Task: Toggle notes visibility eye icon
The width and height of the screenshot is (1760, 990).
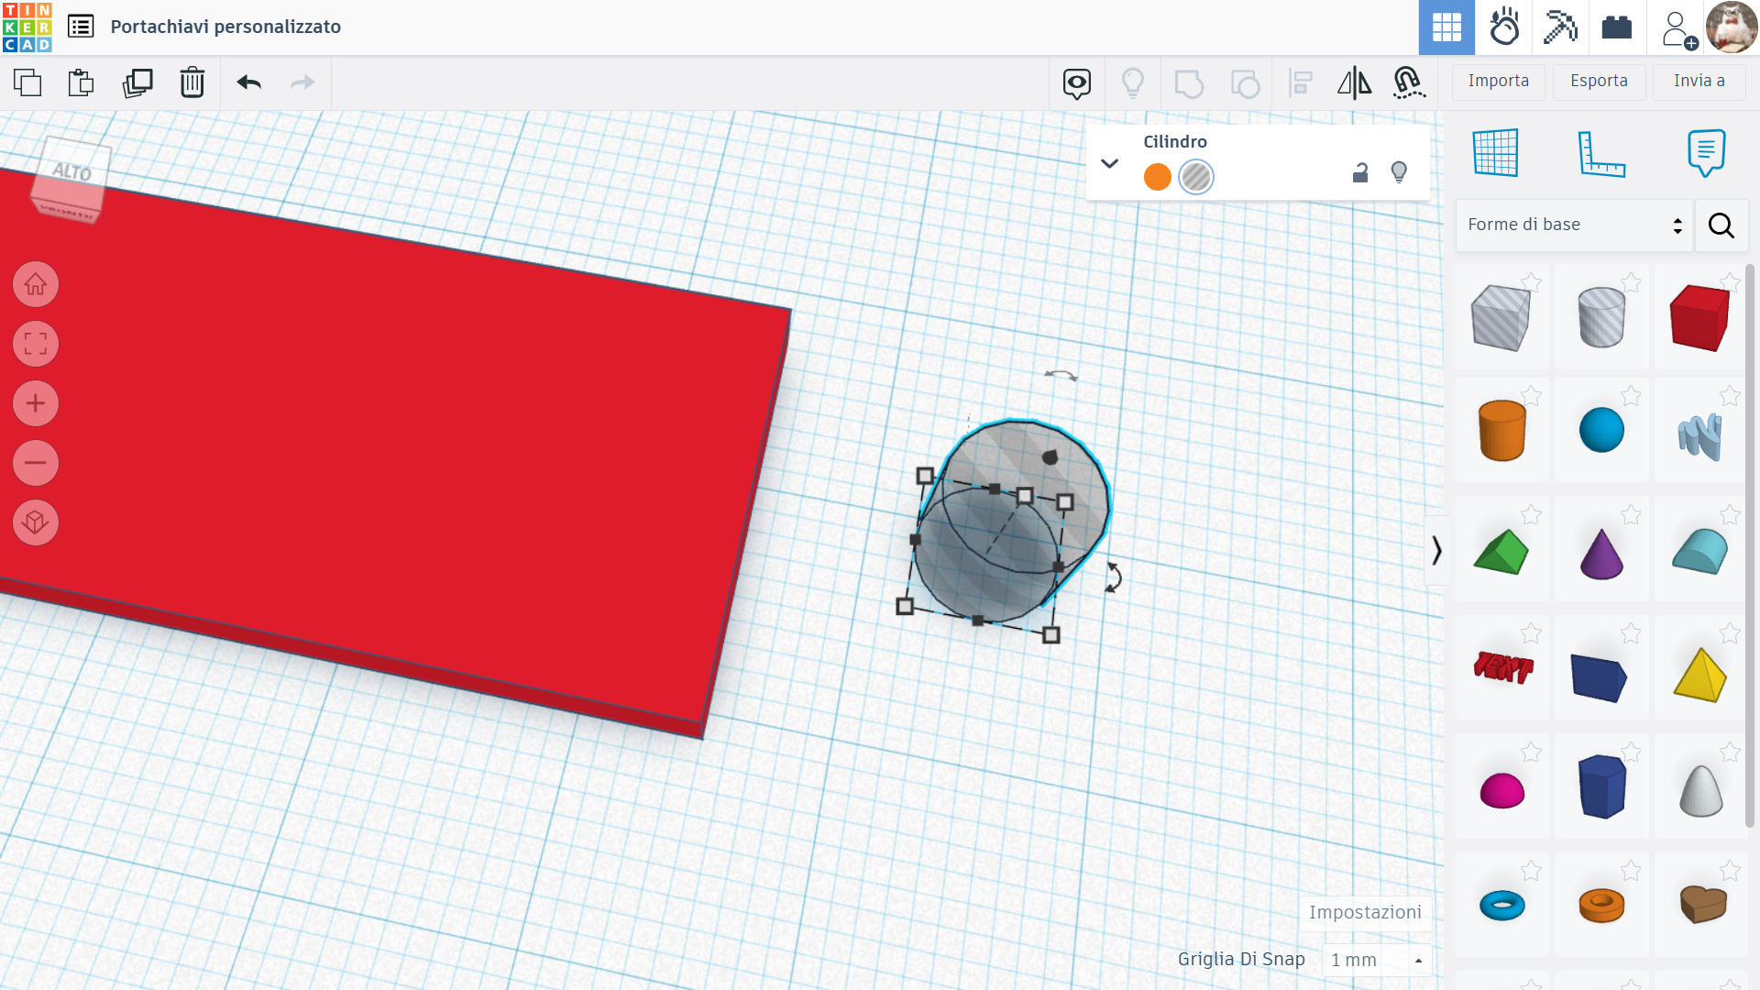Action: point(1077,83)
